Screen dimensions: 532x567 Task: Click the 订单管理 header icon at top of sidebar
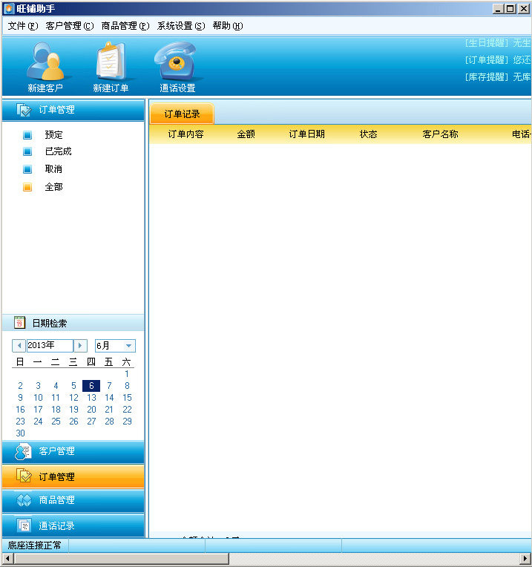(x=24, y=110)
